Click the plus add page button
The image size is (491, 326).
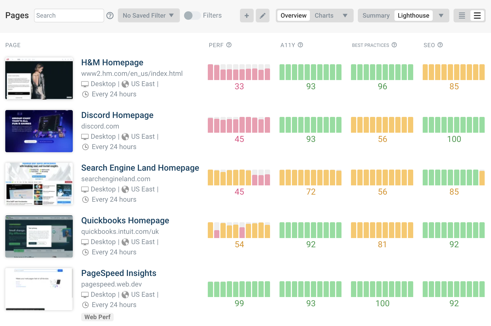pos(247,16)
